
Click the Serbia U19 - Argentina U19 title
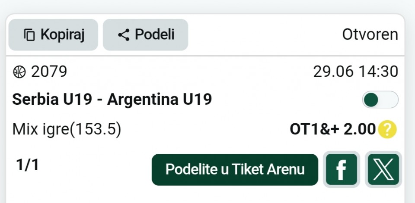(x=112, y=100)
